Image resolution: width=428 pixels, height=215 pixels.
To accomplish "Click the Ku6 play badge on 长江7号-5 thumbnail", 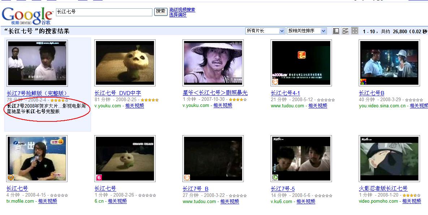I will 275,177.
